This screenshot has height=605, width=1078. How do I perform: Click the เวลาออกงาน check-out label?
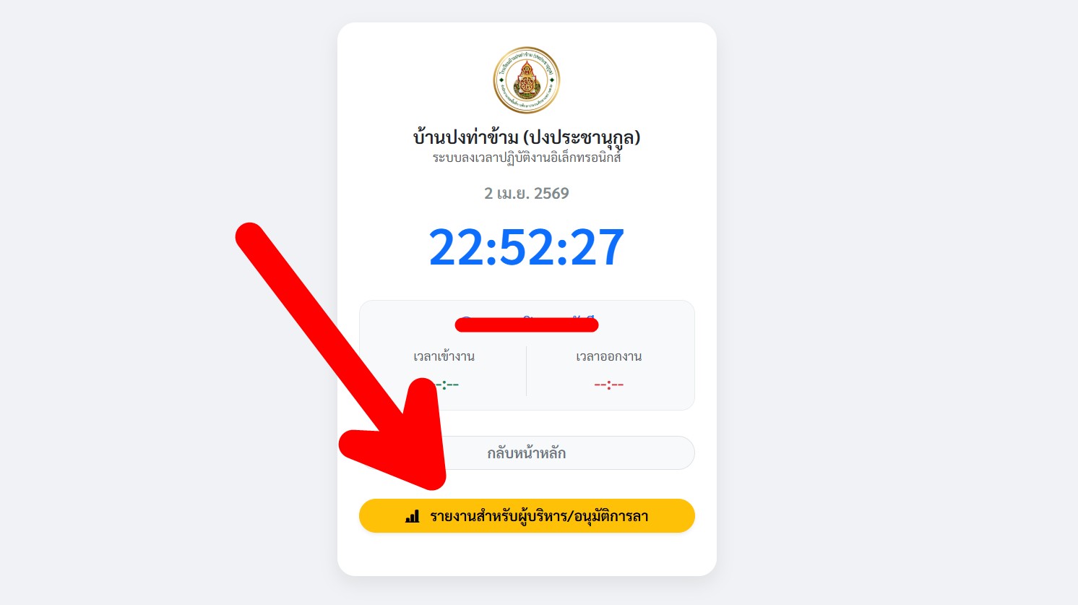coord(609,356)
